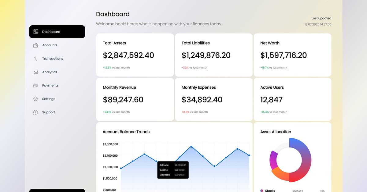Click the Analytics chart icon
The width and height of the screenshot is (367, 192).
[36, 72]
